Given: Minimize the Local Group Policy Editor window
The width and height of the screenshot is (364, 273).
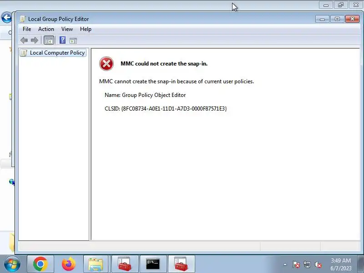Looking at the screenshot, I should click(322, 19).
